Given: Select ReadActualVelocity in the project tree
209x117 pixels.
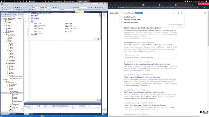Looking at the screenshot, I should pyautogui.click(x=18, y=101).
